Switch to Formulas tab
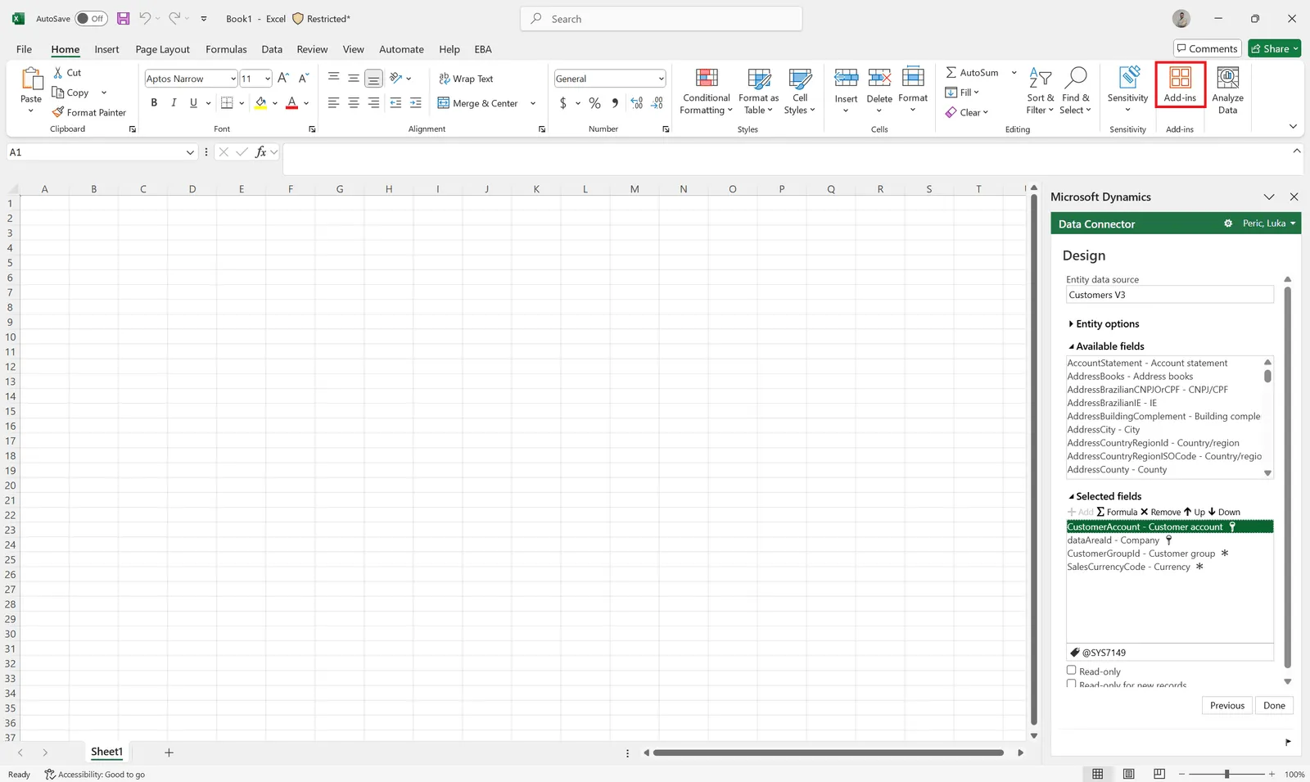The image size is (1310, 782). click(x=226, y=49)
